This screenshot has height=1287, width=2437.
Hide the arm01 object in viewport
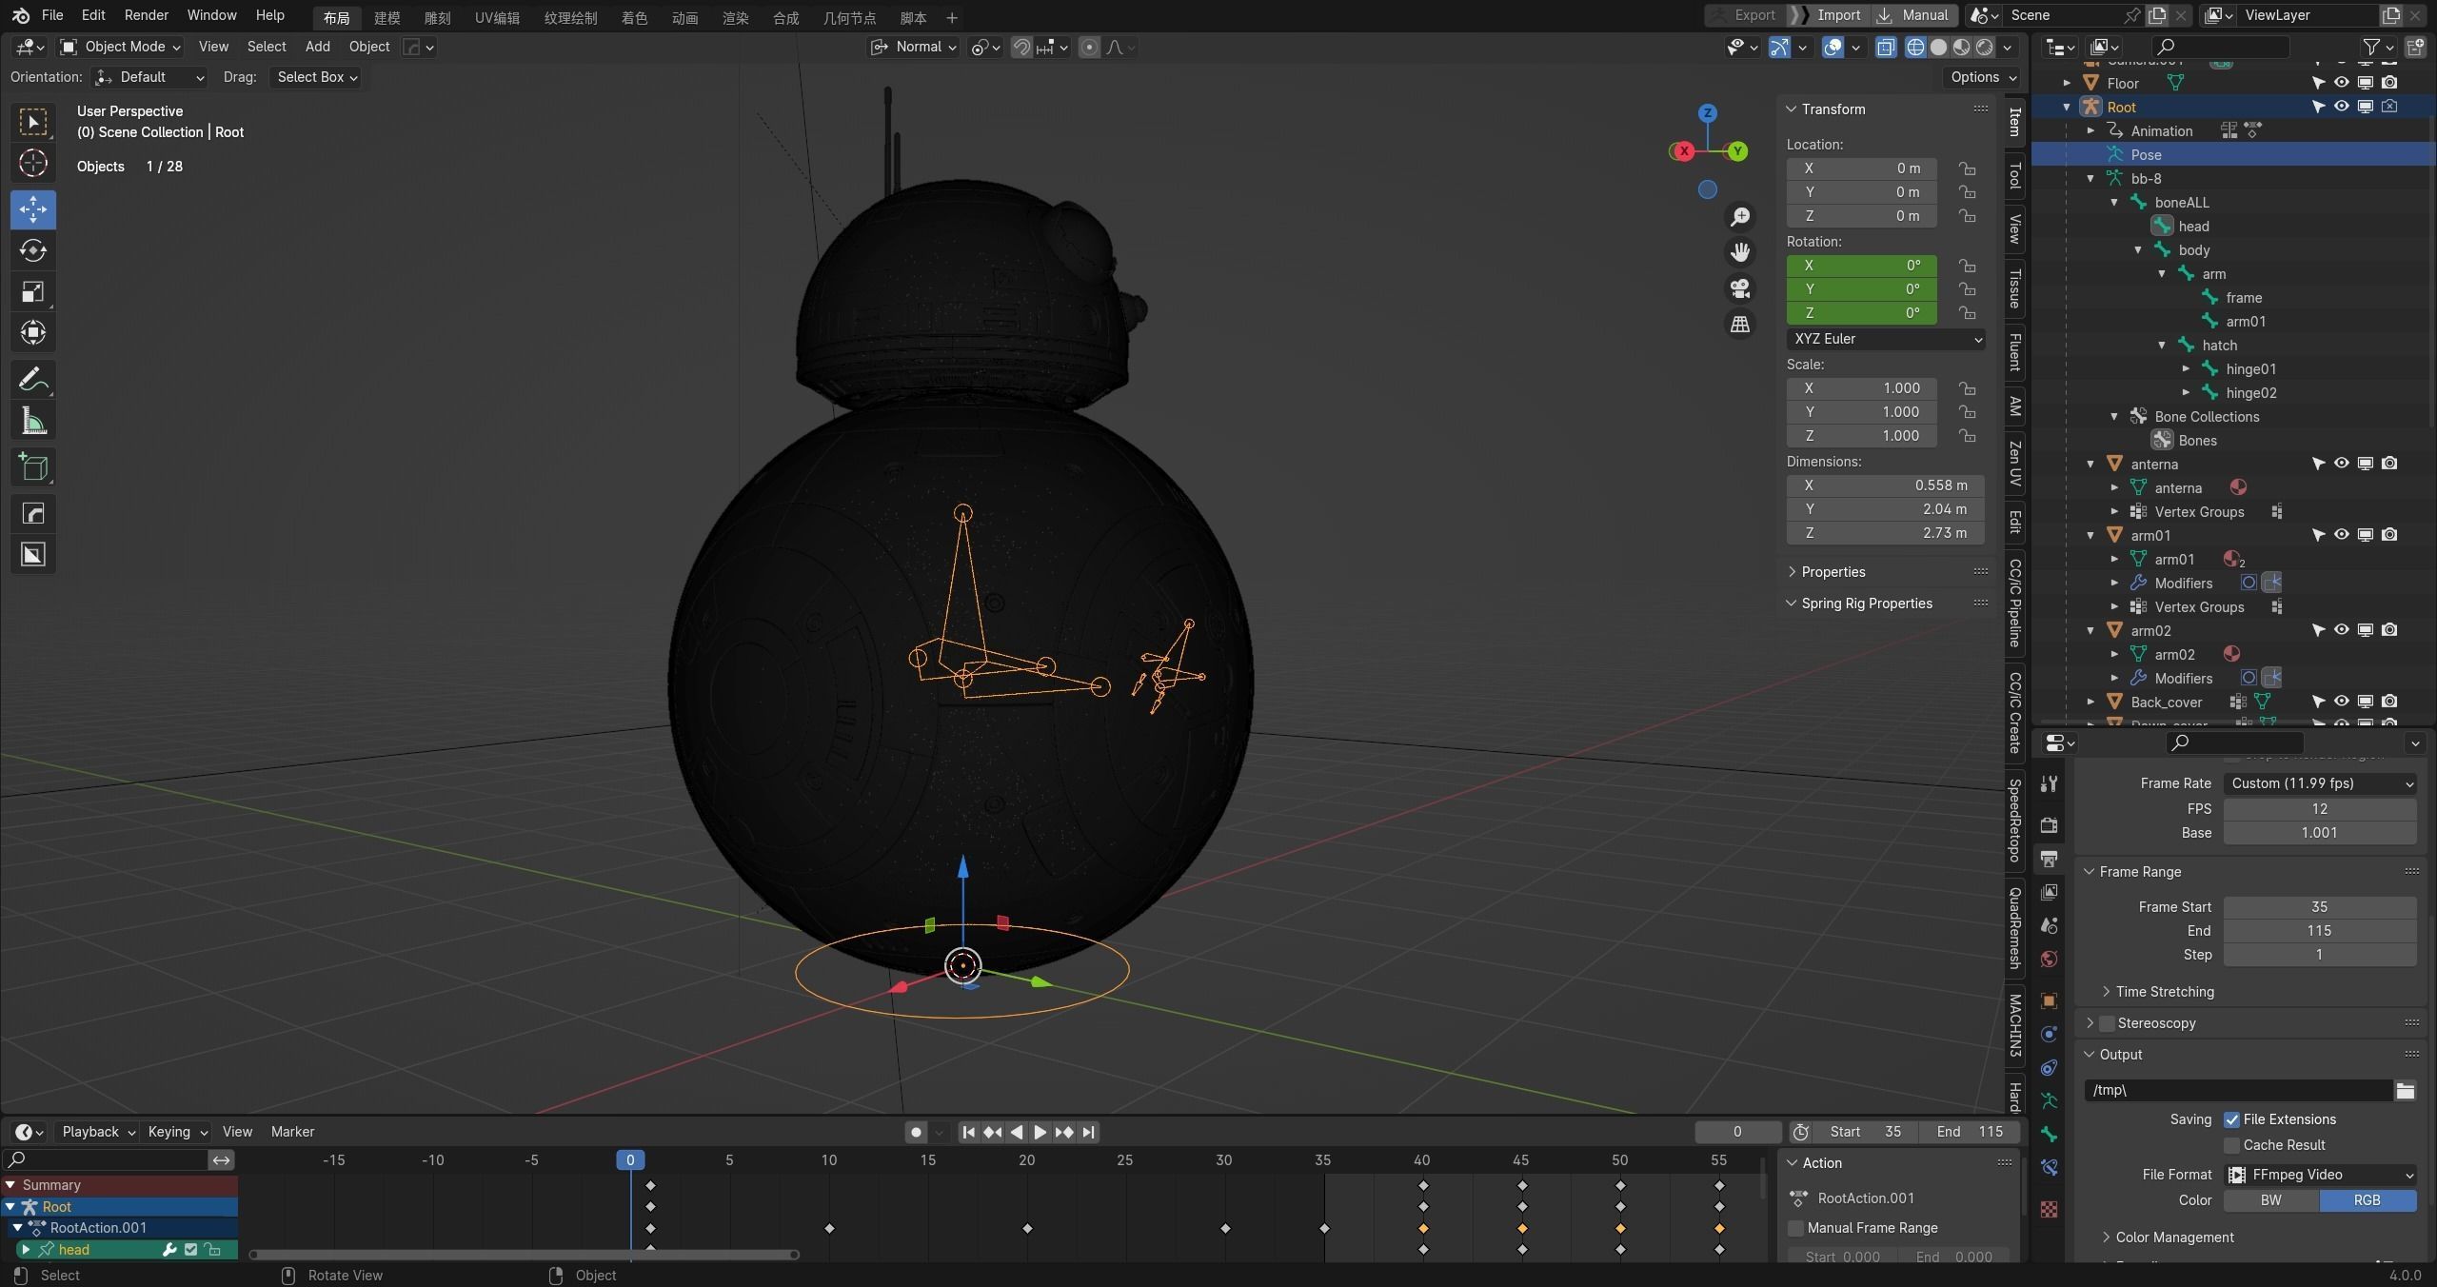coord(2342,535)
